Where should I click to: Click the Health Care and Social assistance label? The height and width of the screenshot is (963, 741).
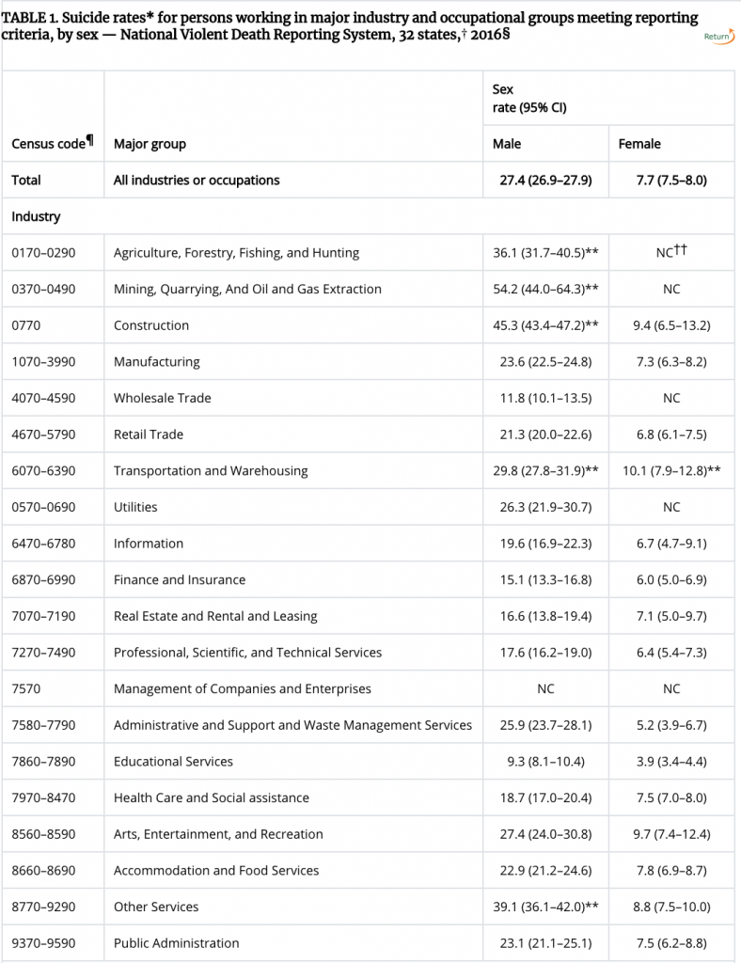(211, 797)
